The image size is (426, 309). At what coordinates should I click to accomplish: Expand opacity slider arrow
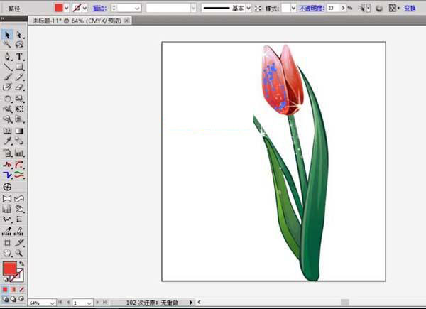(343, 8)
